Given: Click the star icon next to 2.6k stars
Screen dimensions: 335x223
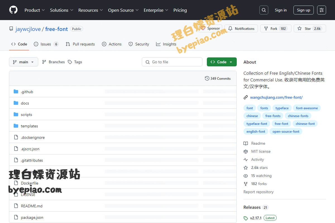Looking at the screenshot, I should 246,168.
